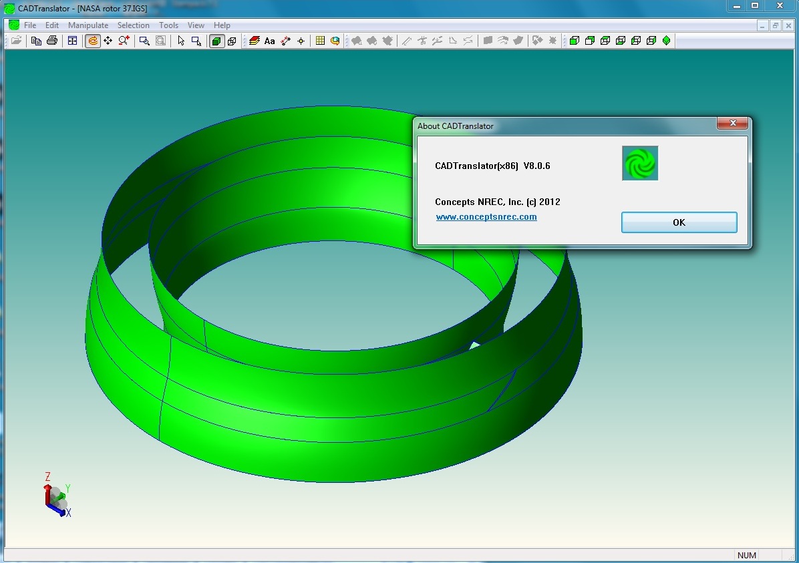Viewport: 799px width, 563px height.
Task: Click the top face green view cube
Action: pos(605,41)
